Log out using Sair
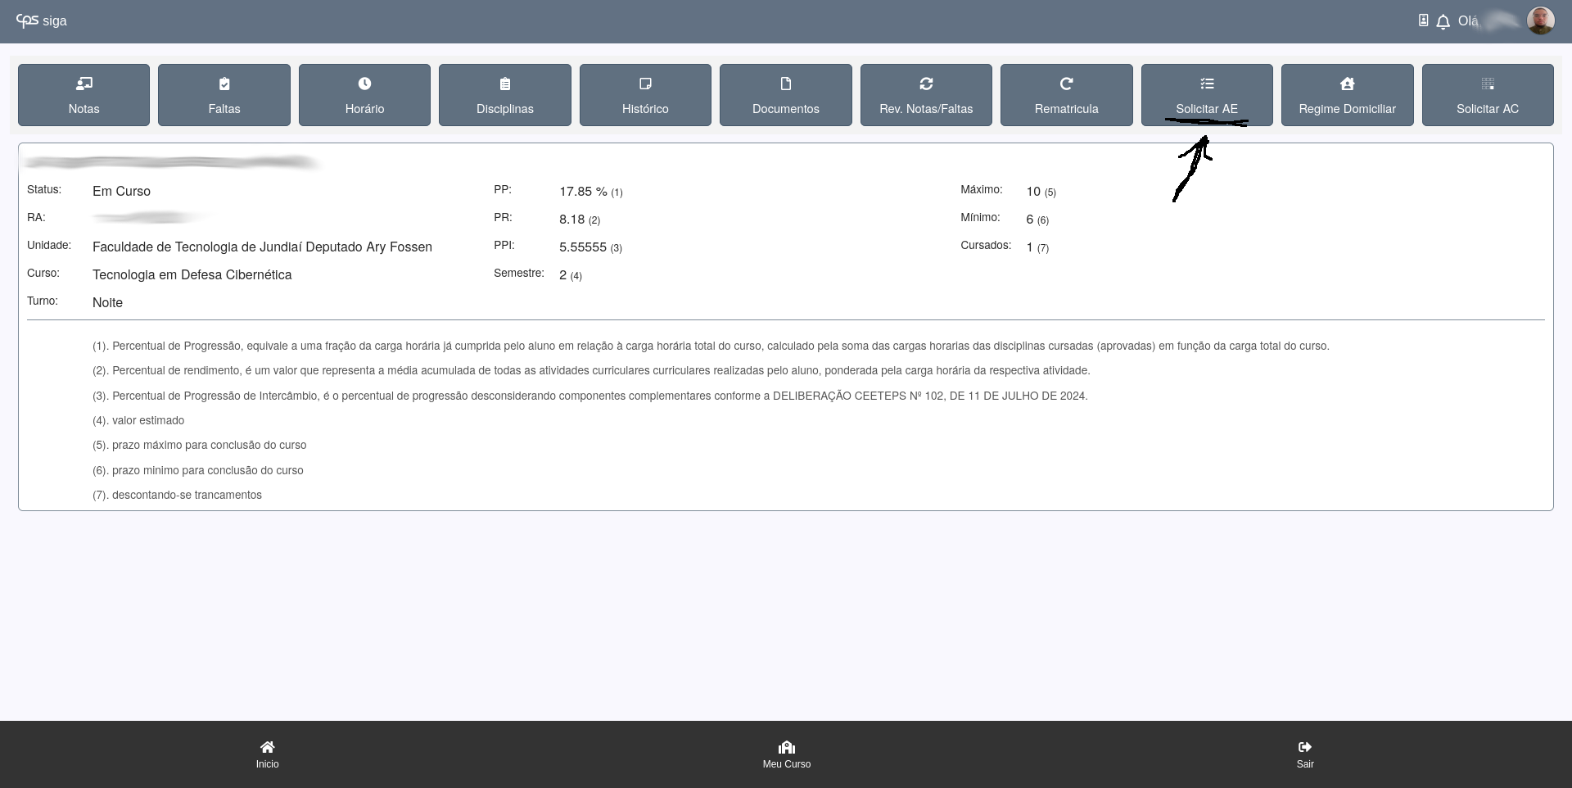This screenshot has width=1572, height=788. [1304, 754]
